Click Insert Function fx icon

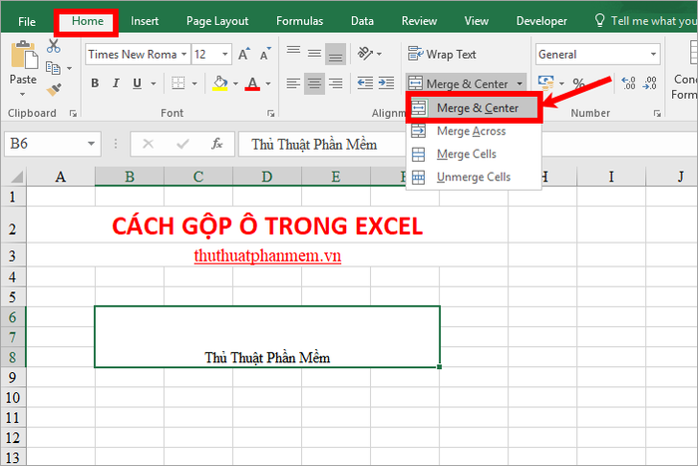point(216,144)
